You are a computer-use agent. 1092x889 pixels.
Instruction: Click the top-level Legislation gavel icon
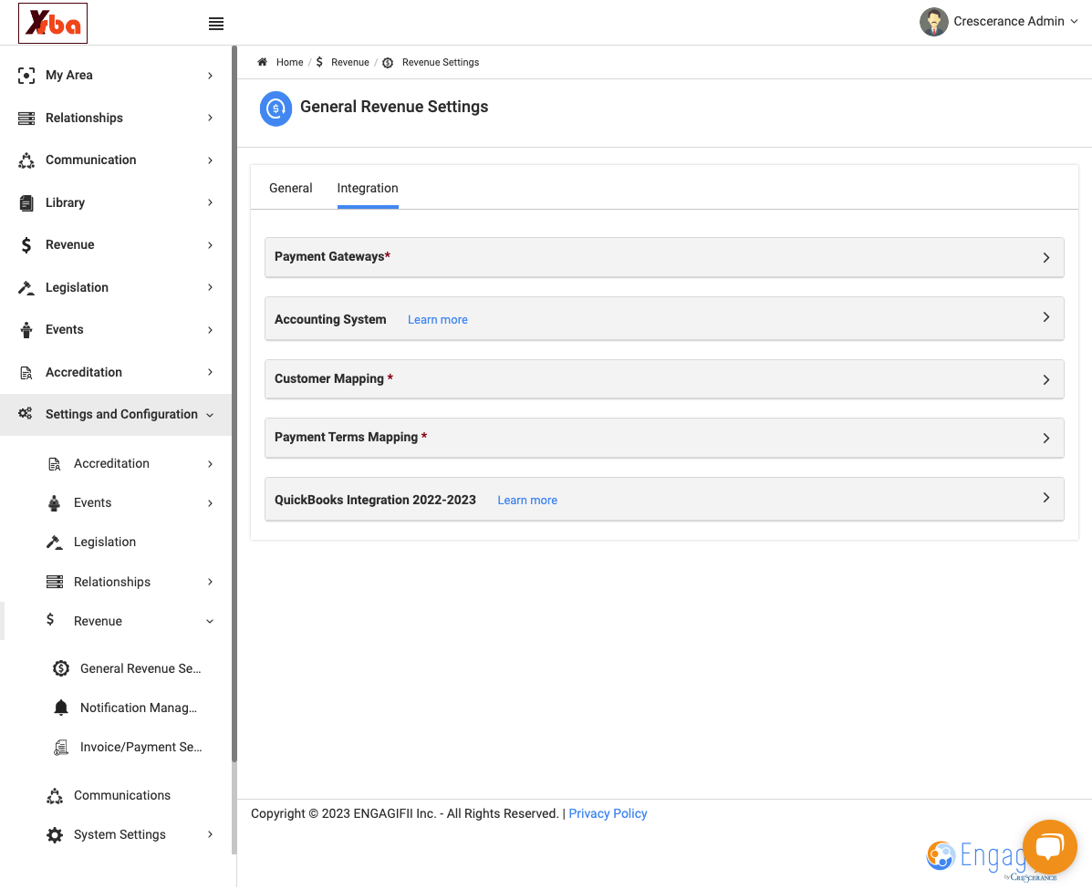pos(26,287)
